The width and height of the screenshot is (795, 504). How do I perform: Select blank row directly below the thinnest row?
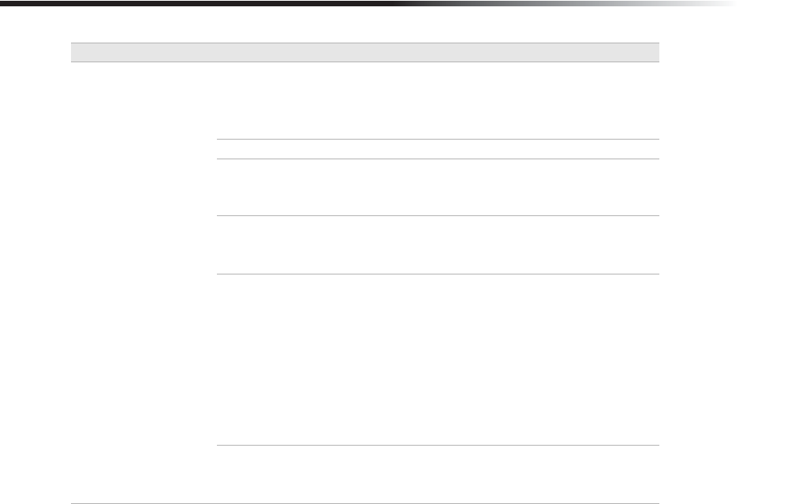(x=438, y=187)
